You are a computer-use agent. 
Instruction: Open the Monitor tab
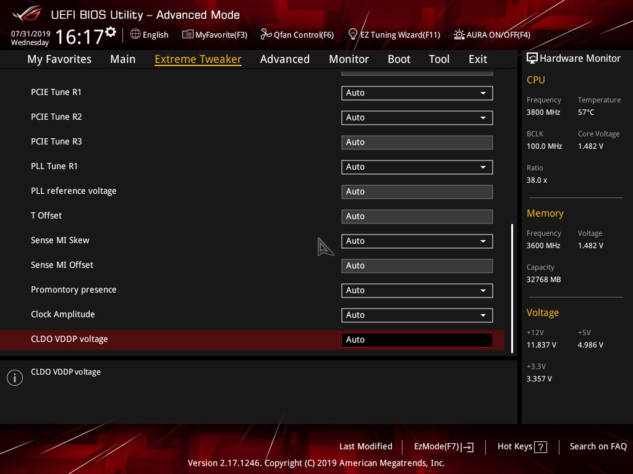pyautogui.click(x=349, y=59)
